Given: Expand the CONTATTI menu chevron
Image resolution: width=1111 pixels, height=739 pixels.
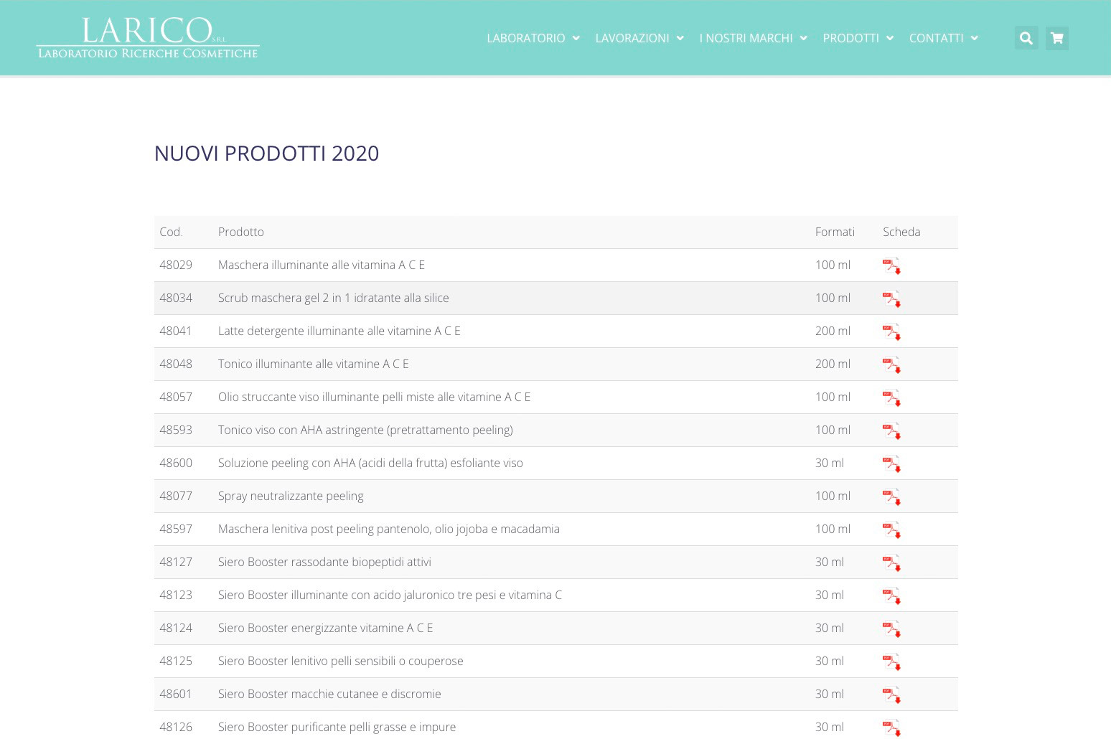Looking at the screenshot, I should pyautogui.click(x=974, y=38).
